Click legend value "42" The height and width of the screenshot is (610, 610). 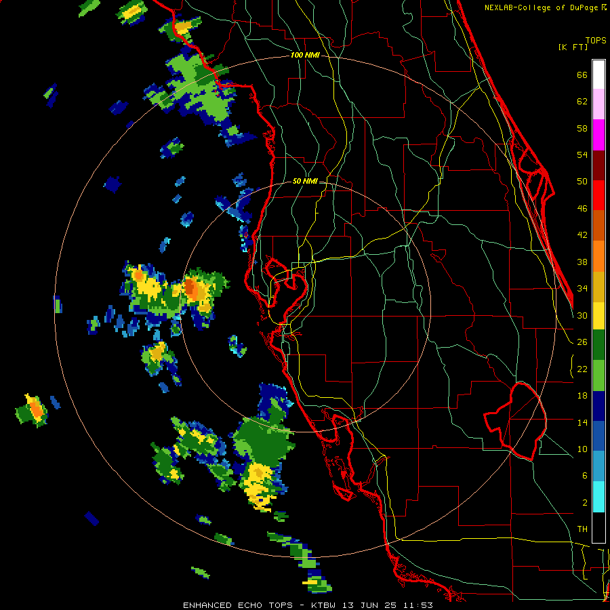pos(582,235)
